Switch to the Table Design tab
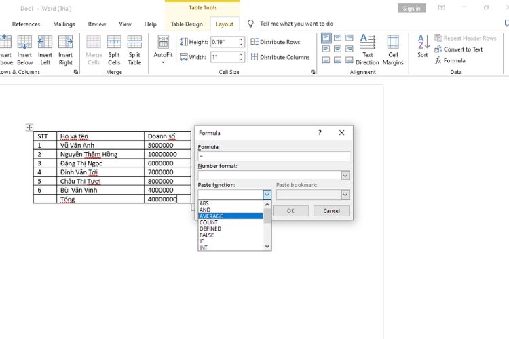The image size is (509, 339). point(187,24)
